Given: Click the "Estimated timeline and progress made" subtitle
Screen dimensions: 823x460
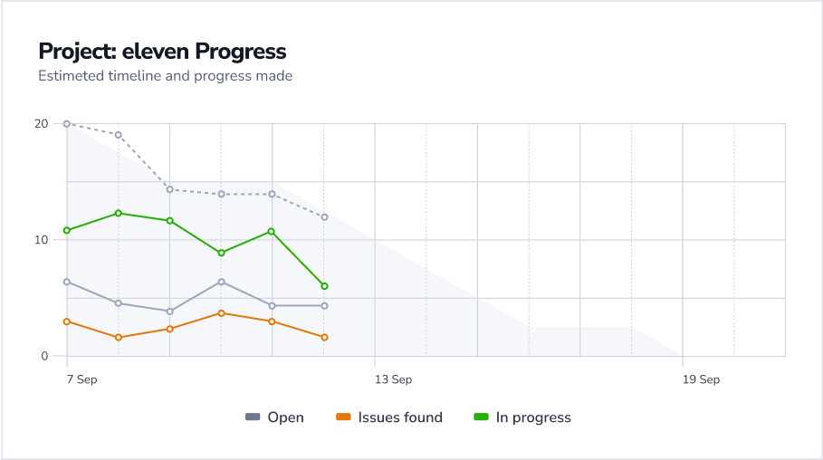Looking at the screenshot, I should 165,76.
